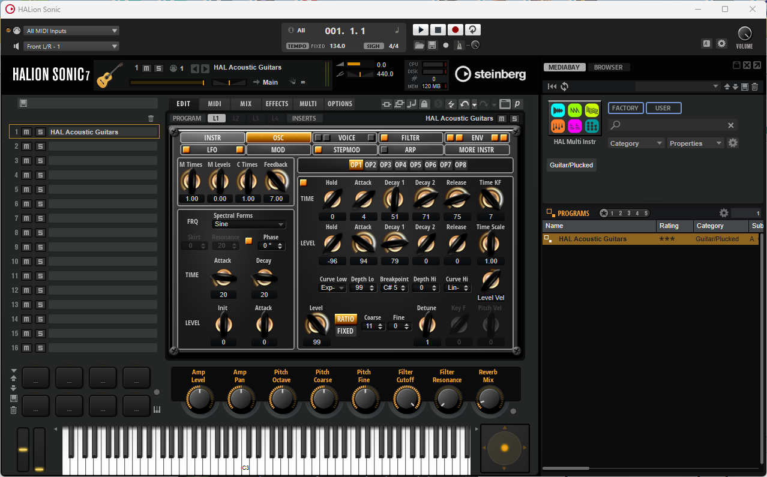Open the MediaBay Properties dropdown
The image size is (767, 477).
pyautogui.click(x=696, y=143)
